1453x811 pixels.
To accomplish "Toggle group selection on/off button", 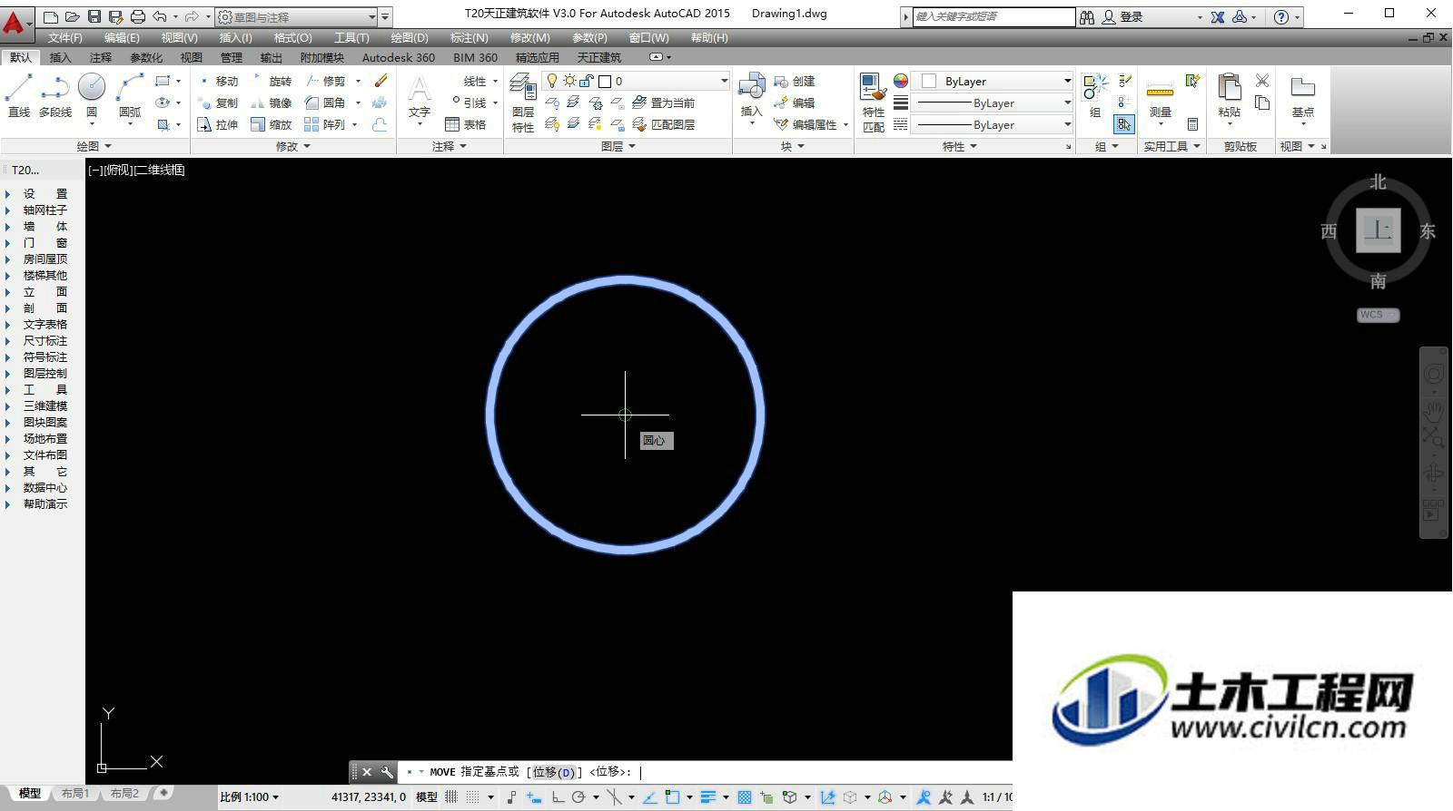I will point(1124,124).
